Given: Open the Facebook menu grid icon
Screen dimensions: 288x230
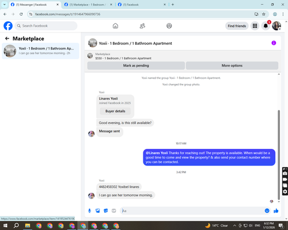Looking at the screenshot, I should click(255, 26).
